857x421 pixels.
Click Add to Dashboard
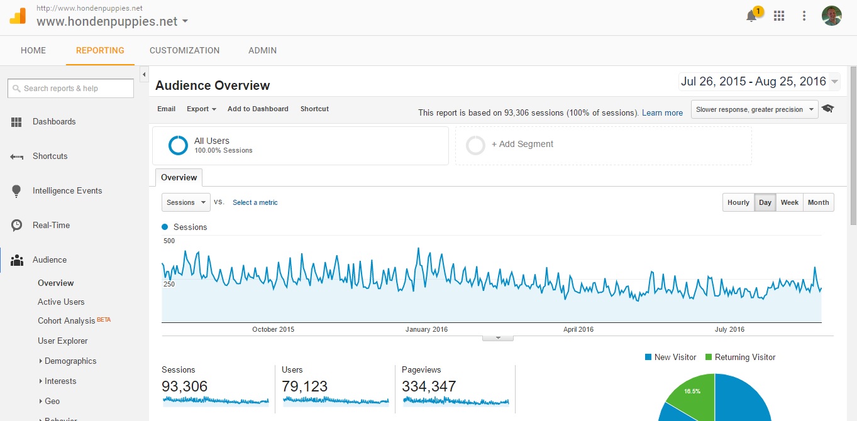(x=258, y=109)
